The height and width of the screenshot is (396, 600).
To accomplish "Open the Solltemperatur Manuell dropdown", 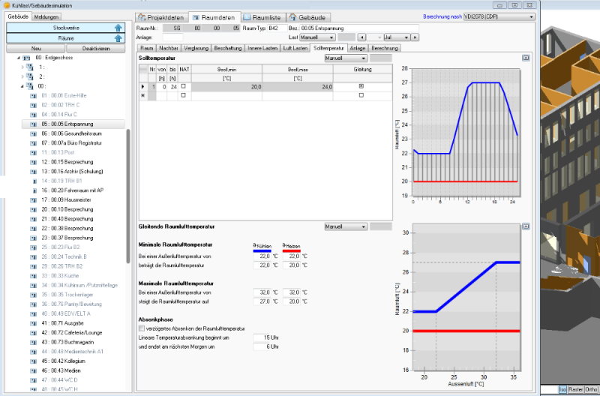I will (345, 57).
